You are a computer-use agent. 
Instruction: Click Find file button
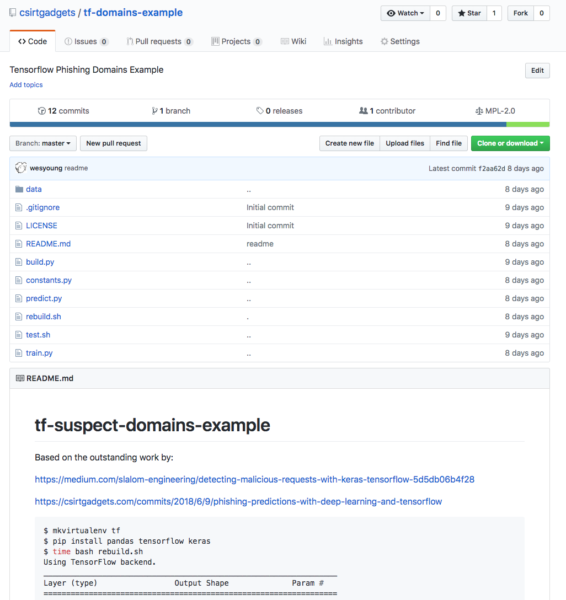pos(449,143)
